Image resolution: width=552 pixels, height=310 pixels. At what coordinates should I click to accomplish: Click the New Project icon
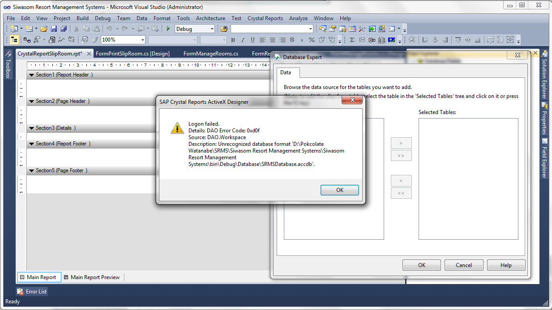point(13,29)
